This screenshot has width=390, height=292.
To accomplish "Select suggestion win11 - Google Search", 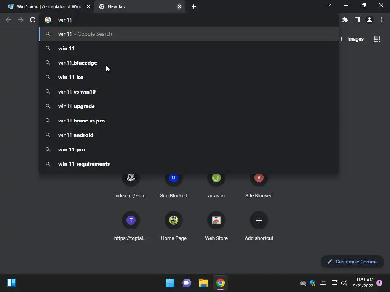I will [x=189, y=34].
